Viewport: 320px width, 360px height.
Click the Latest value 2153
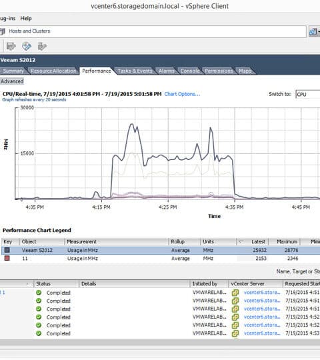point(261,259)
